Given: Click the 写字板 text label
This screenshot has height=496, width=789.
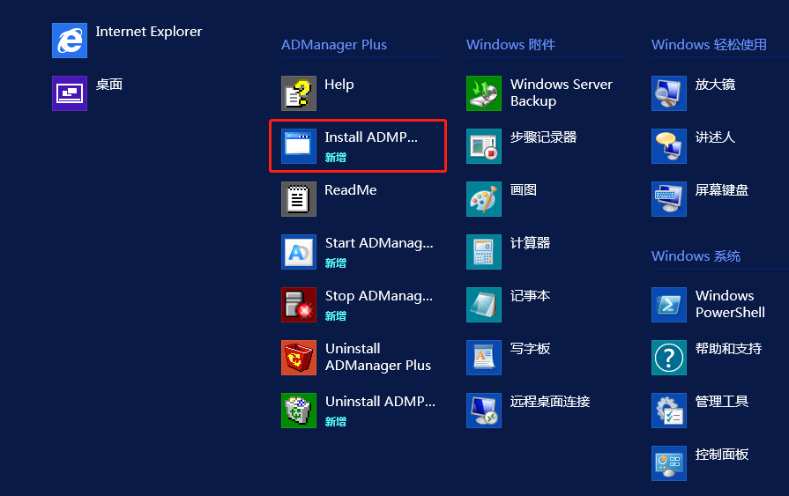Looking at the screenshot, I should click(531, 348).
